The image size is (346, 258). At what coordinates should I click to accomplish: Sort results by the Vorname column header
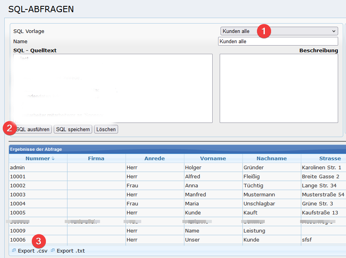click(x=213, y=159)
